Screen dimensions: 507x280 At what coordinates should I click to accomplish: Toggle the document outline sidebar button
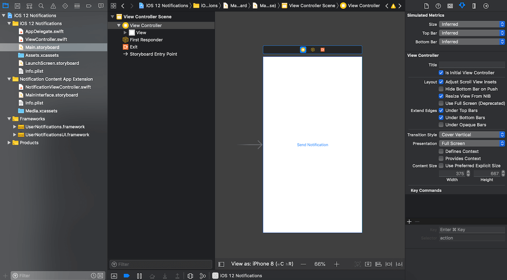(x=221, y=264)
